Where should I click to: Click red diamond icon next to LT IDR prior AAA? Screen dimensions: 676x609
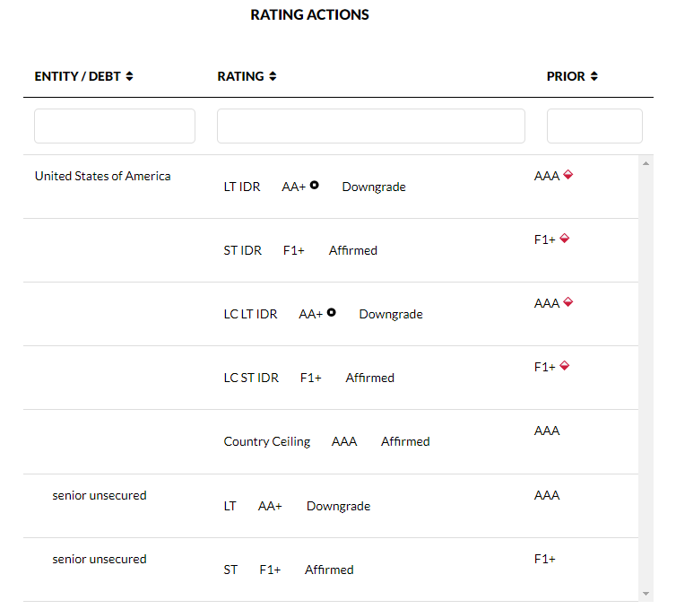coord(568,174)
